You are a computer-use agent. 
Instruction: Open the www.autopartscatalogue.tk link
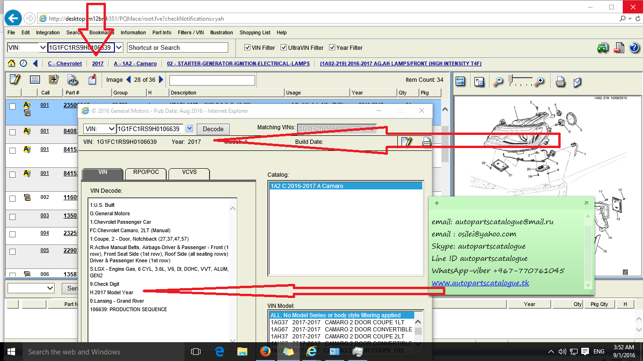coord(480,283)
